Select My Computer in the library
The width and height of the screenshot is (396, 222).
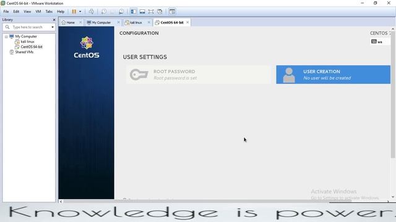[x=26, y=36]
